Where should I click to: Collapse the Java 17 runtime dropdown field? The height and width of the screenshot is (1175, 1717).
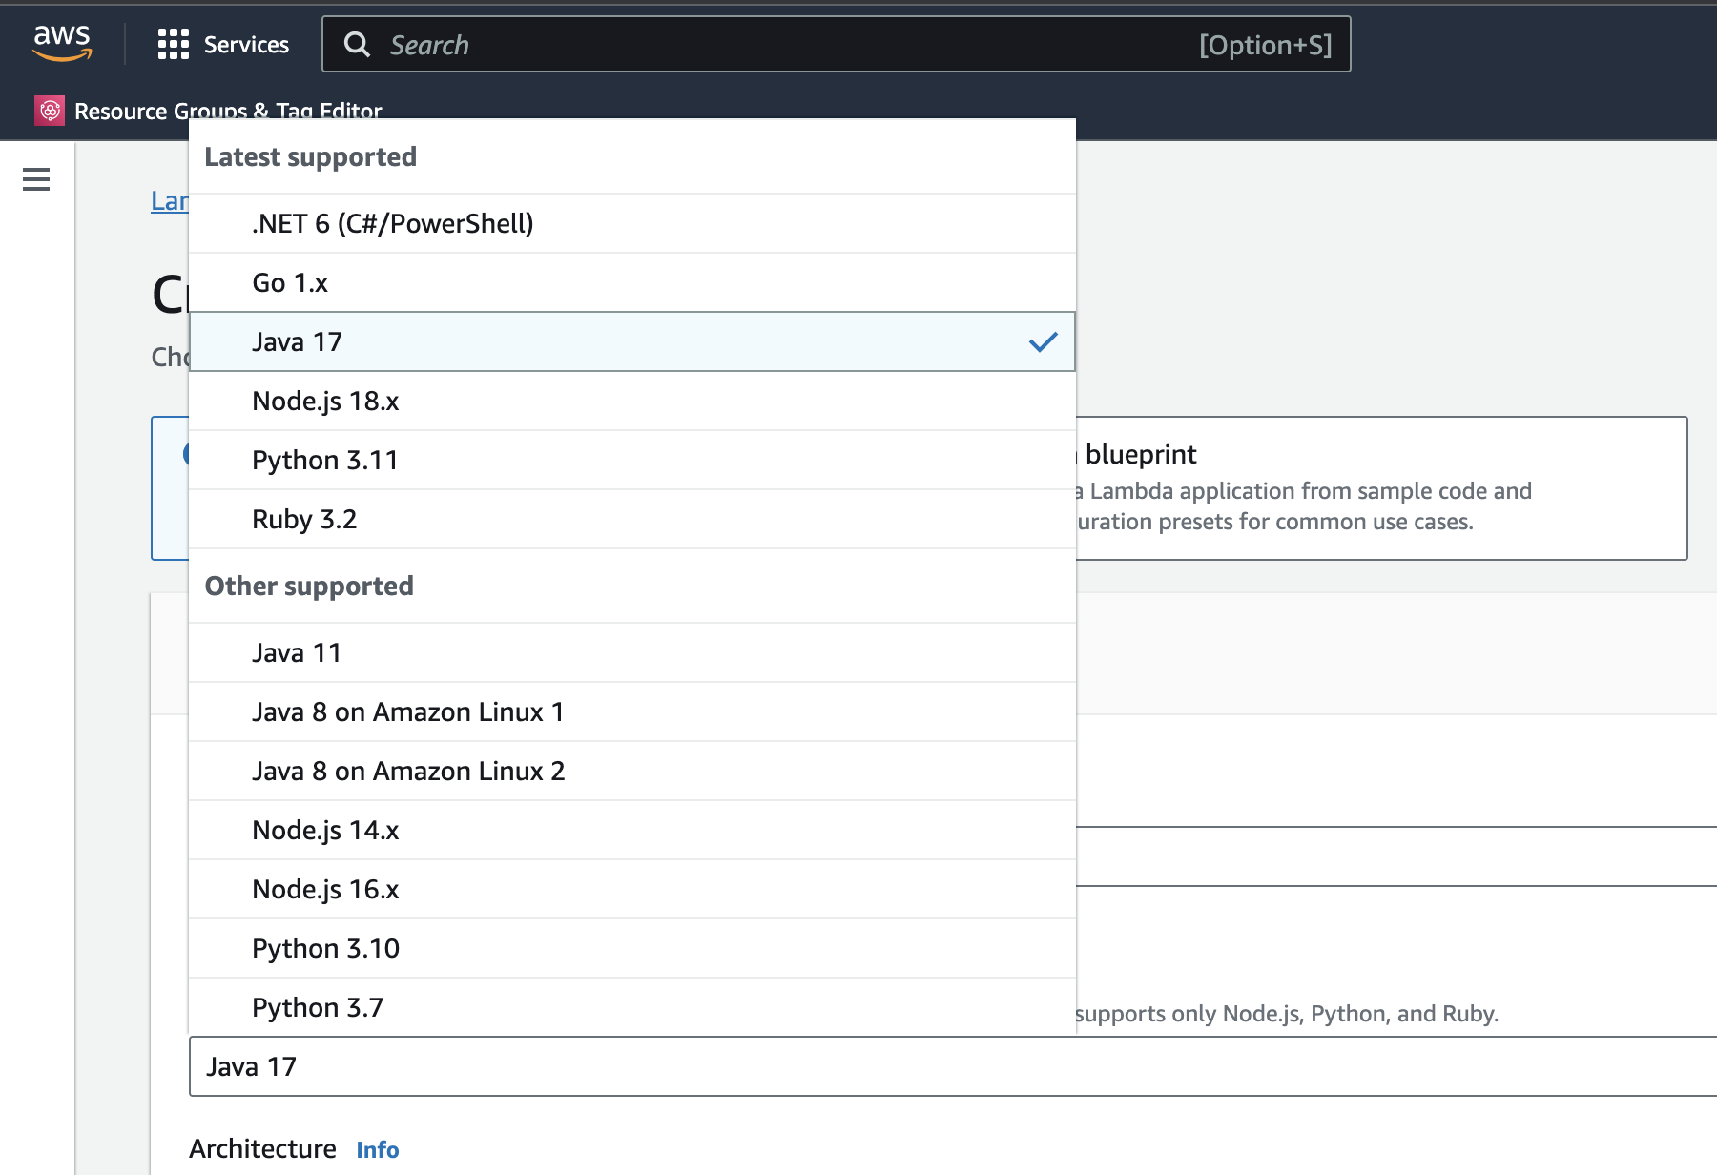point(953,1066)
